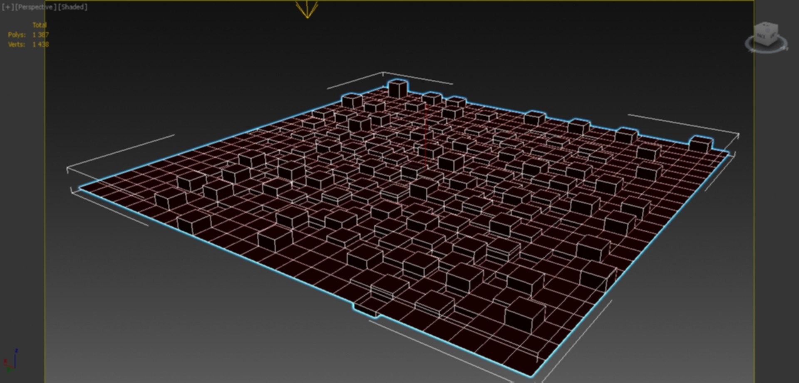Image resolution: width=799 pixels, height=383 pixels.
Task: Open the Shaded viewport shading menu
Action: tap(72, 7)
